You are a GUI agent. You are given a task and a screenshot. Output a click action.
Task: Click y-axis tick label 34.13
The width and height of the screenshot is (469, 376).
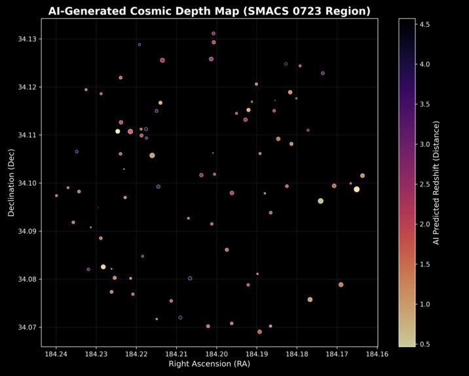pyautogui.click(x=28, y=39)
